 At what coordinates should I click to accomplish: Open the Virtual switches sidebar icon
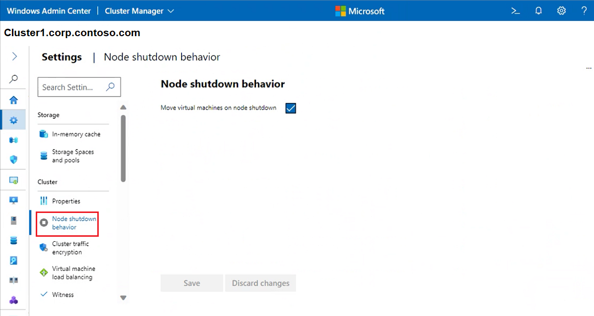click(13, 280)
